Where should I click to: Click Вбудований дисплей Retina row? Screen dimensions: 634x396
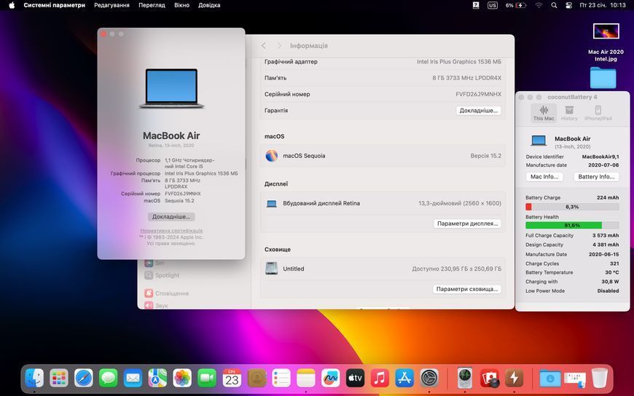click(383, 203)
